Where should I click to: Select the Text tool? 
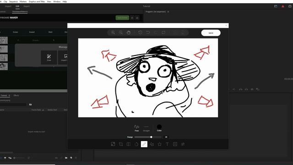tap(167, 144)
